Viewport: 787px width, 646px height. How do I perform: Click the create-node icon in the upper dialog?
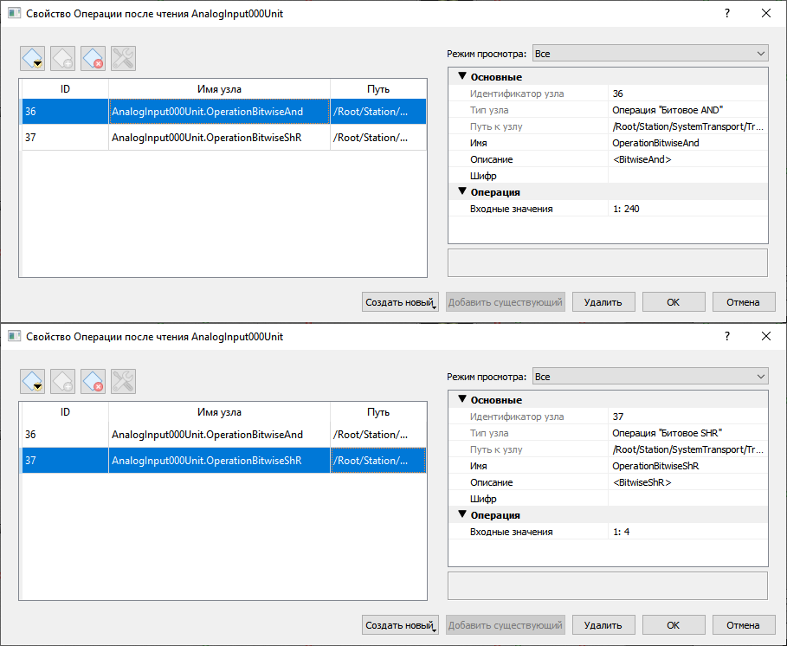pyautogui.click(x=33, y=58)
